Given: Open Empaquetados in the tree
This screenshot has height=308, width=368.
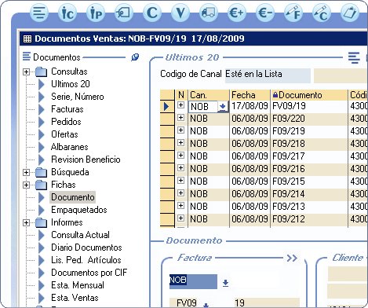Looking at the screenshot, I should (79, 210).
